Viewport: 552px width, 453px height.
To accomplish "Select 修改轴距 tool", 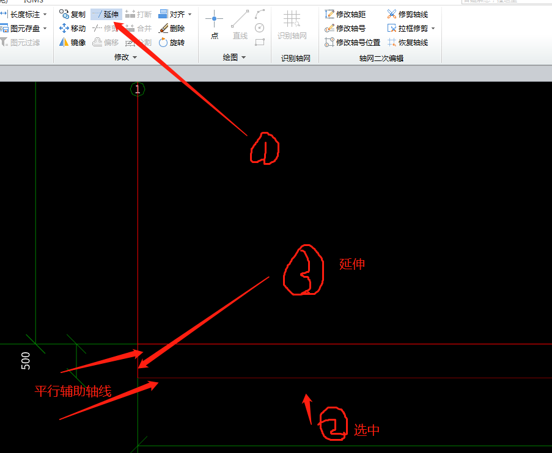I will pos(345,14).
